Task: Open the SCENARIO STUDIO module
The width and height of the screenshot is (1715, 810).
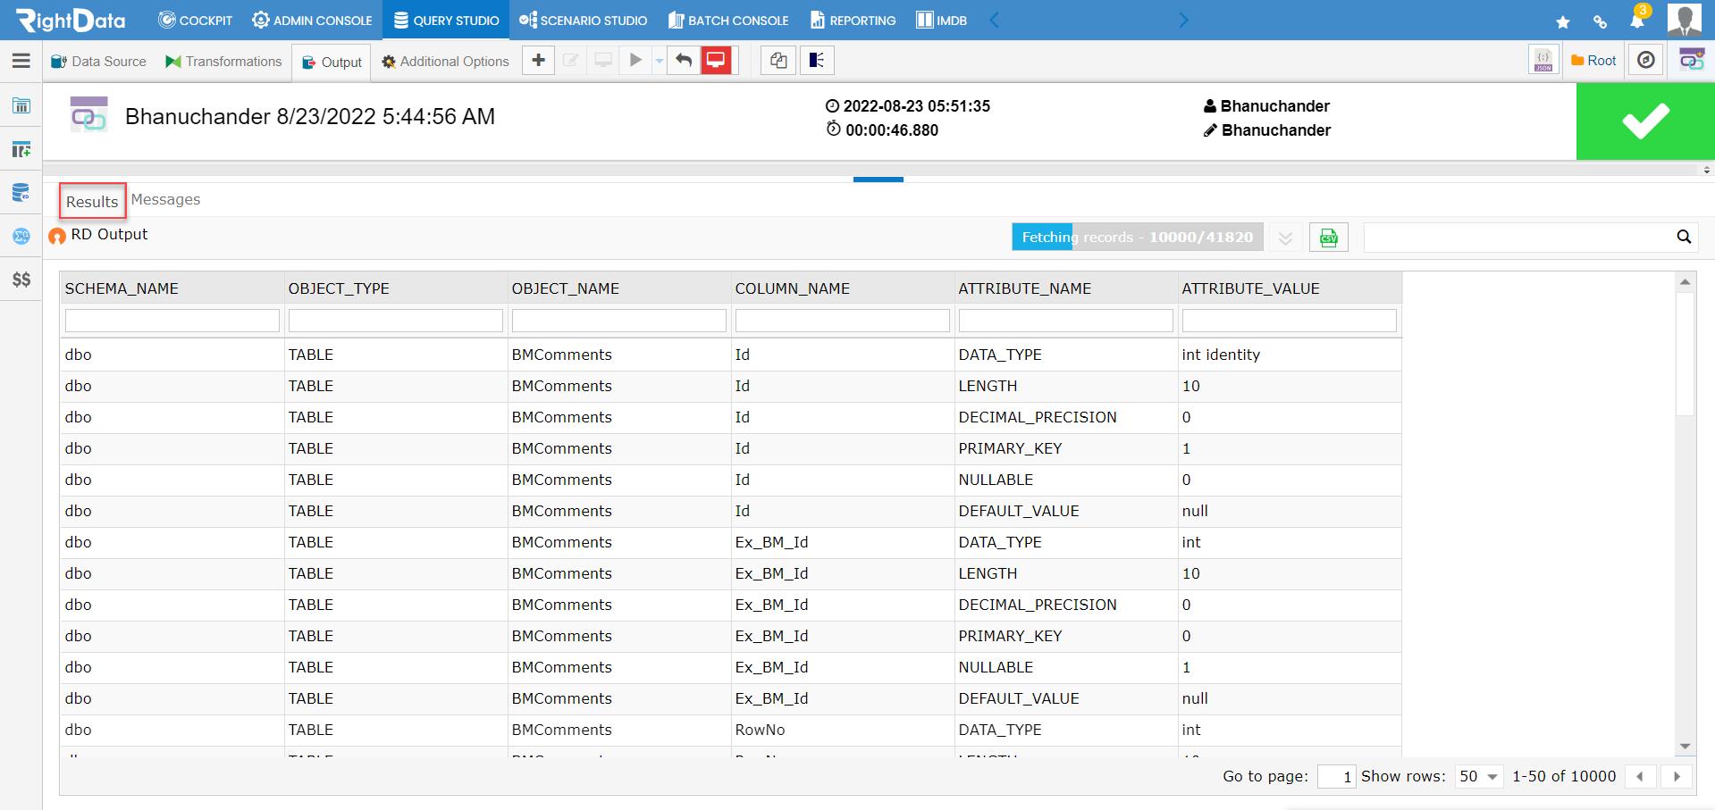Action: click(x=583, y=20)
